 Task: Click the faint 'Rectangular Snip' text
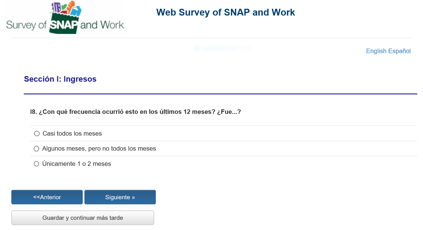click(x=218, y=49)
